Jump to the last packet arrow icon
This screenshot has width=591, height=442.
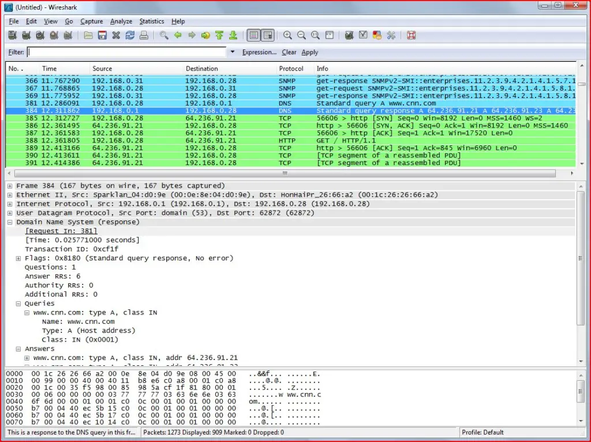[233, 35]
